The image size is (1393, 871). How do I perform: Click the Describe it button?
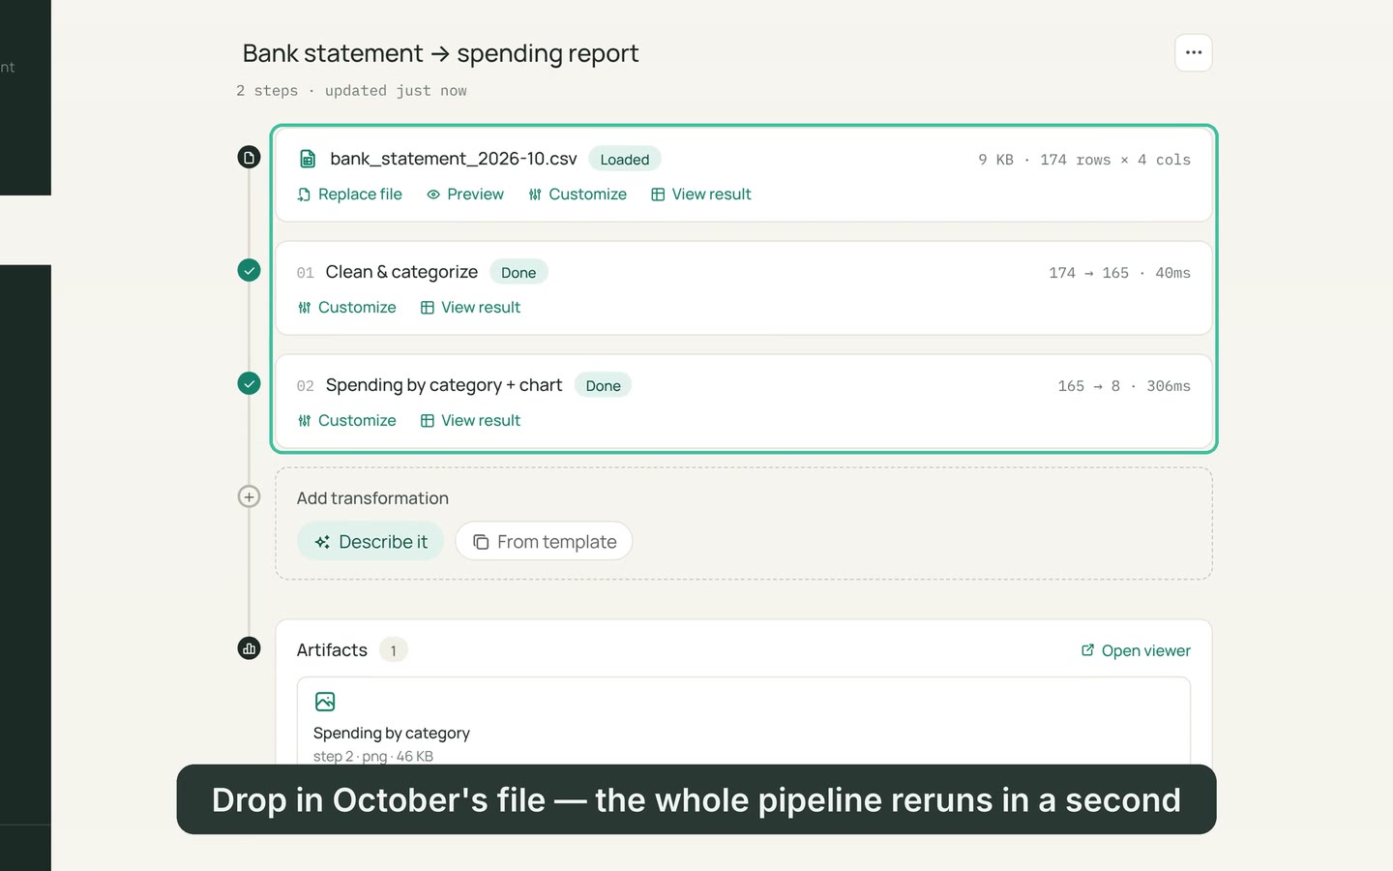pyautogui.click(x=370, y=541)
